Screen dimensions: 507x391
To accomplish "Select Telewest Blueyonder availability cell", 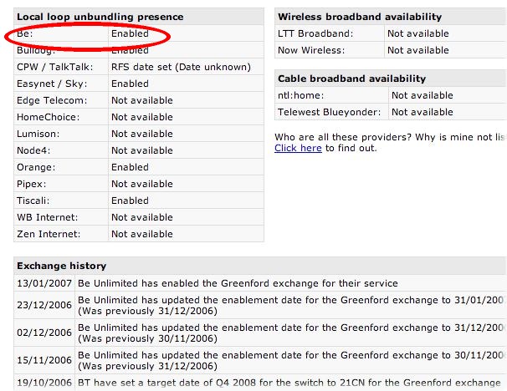I will [x=448, y=112].
